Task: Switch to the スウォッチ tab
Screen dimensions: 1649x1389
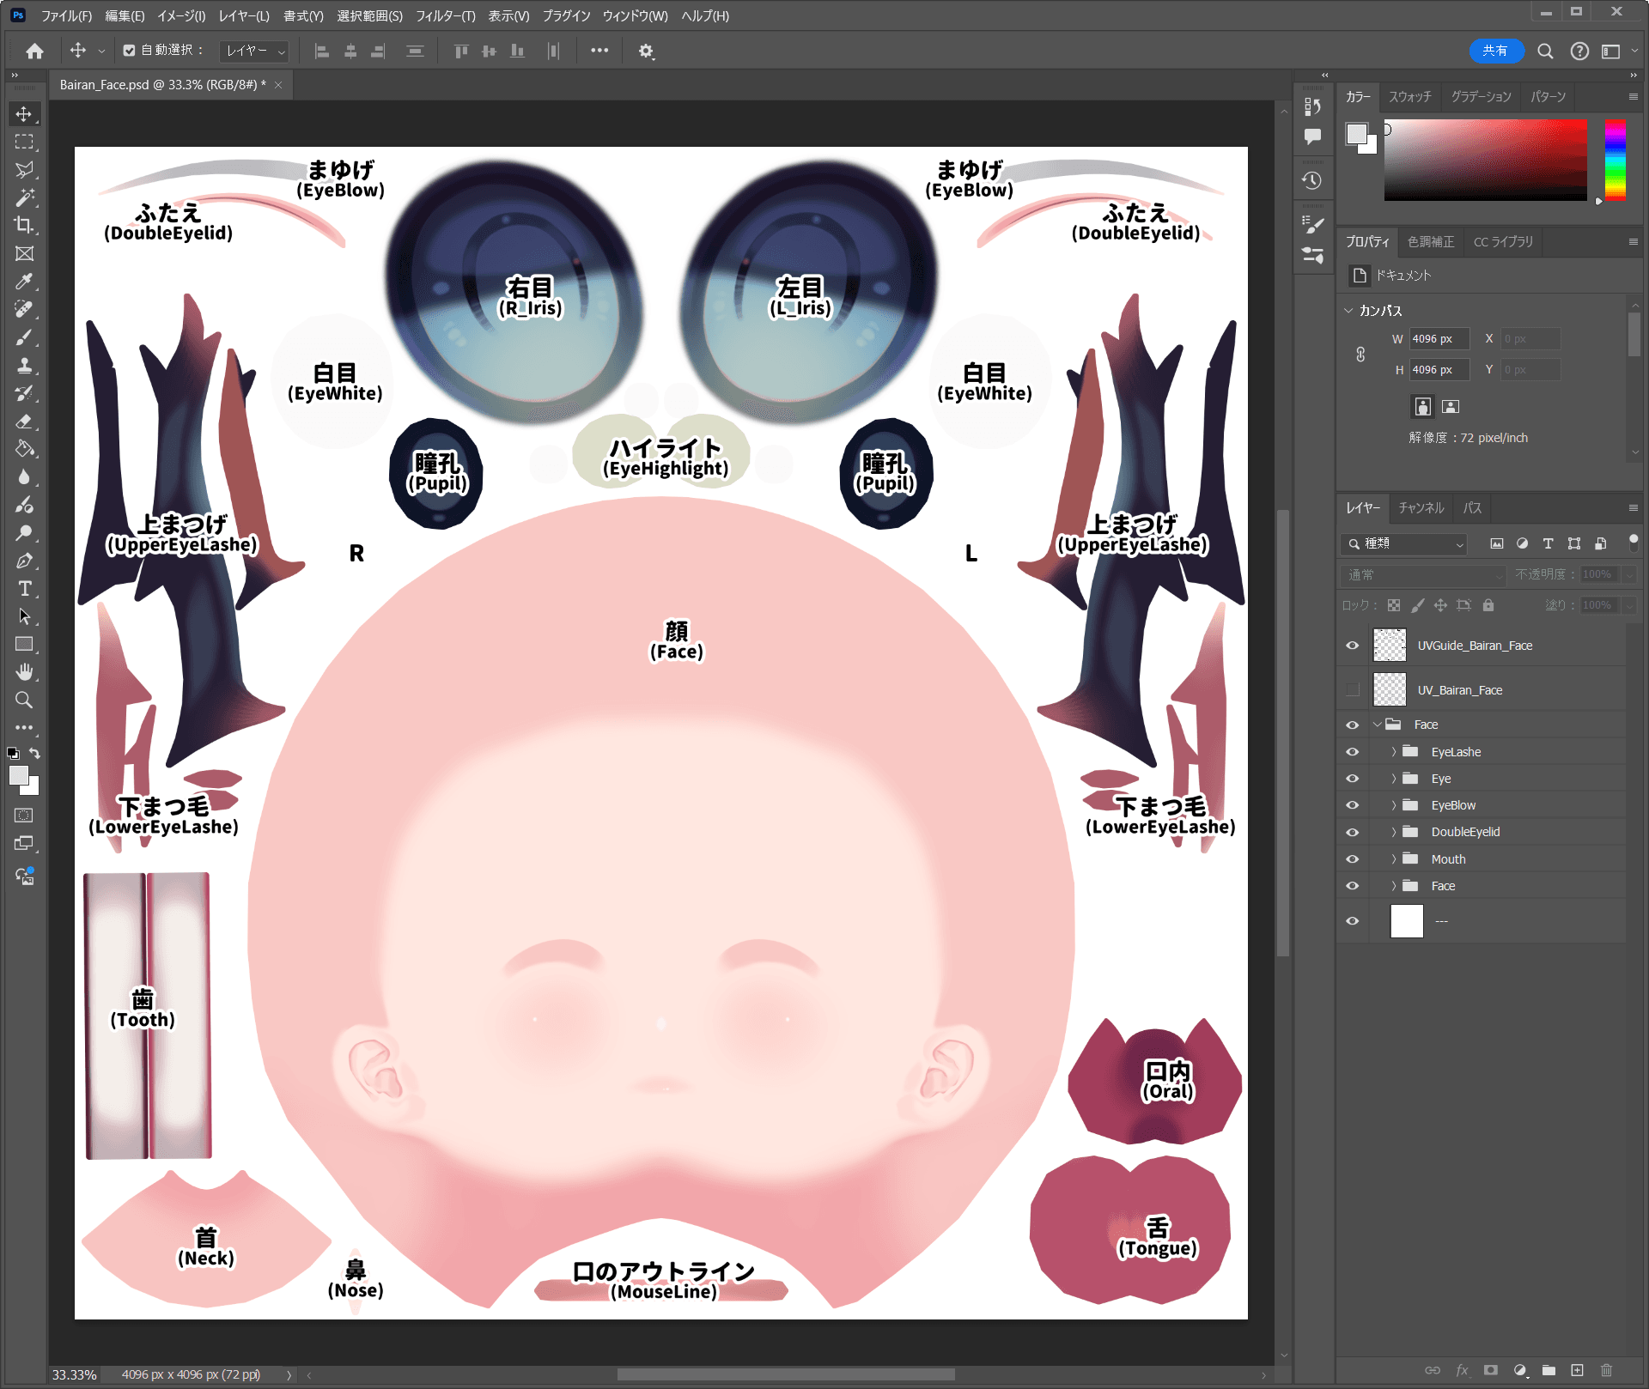Action: click(1410, 97)
